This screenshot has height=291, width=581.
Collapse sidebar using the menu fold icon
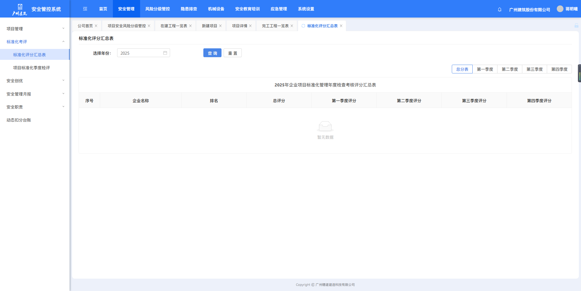(x=85, y=9)
